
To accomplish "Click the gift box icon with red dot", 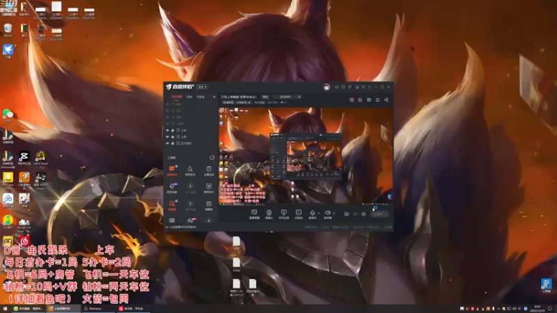I will (x=352, y=99).
